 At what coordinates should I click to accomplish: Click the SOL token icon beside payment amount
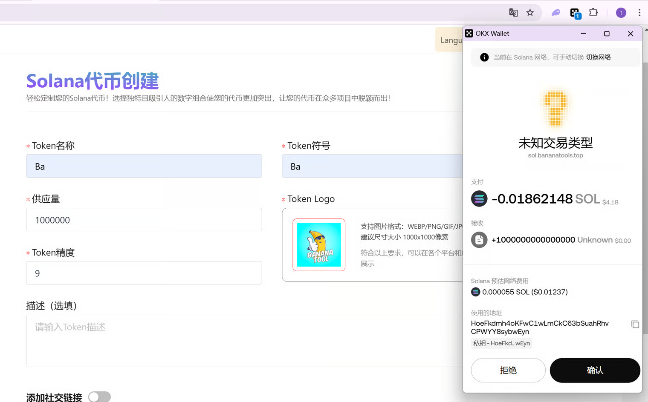tap(479, 199)
